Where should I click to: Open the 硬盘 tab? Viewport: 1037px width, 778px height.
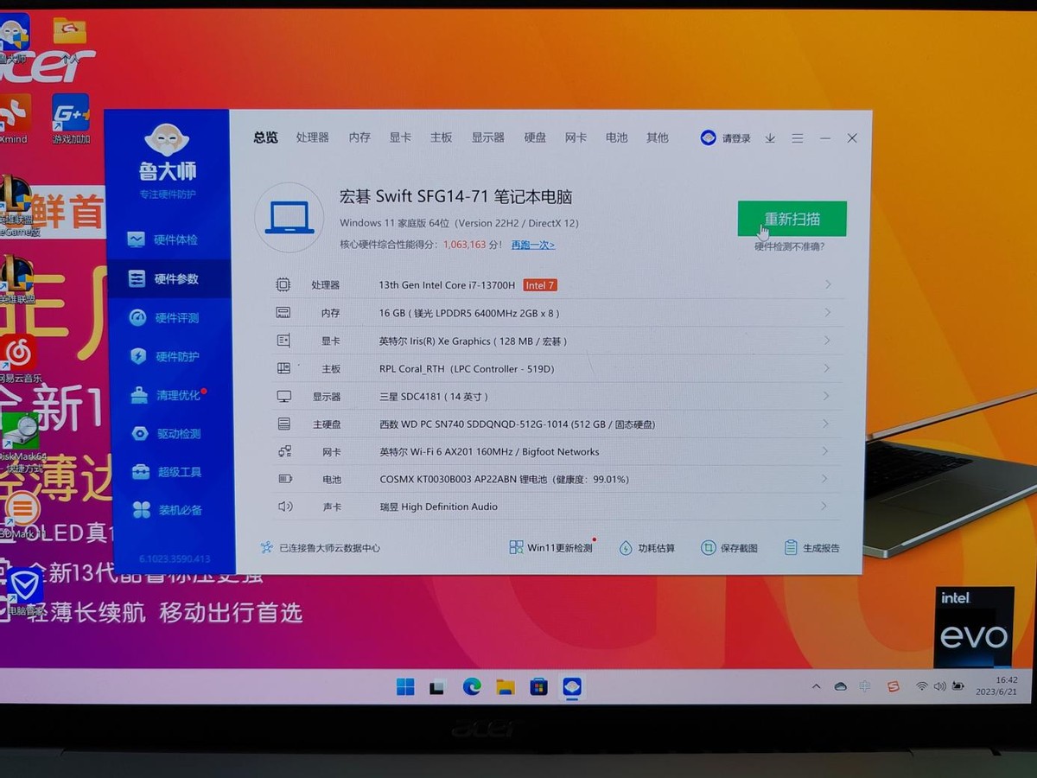click(x=534, y=137)
